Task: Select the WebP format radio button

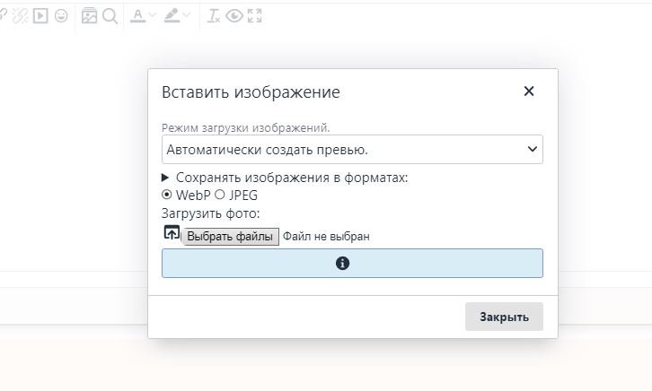Action: (166, 195)
